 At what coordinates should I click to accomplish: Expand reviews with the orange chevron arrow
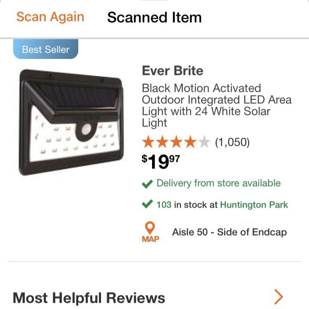coord(279,297)
